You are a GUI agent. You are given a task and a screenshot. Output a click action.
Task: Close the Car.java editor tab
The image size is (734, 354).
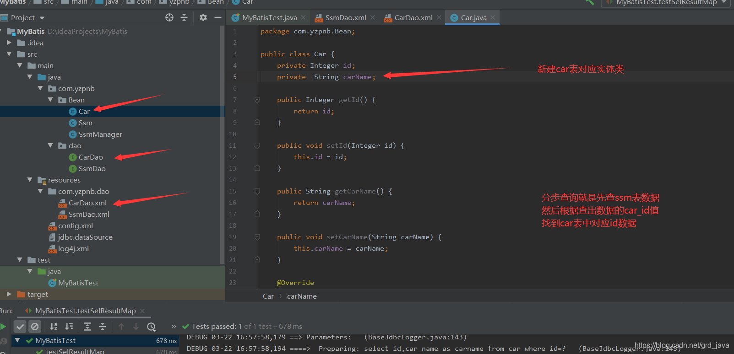click(x=493, y=17)
